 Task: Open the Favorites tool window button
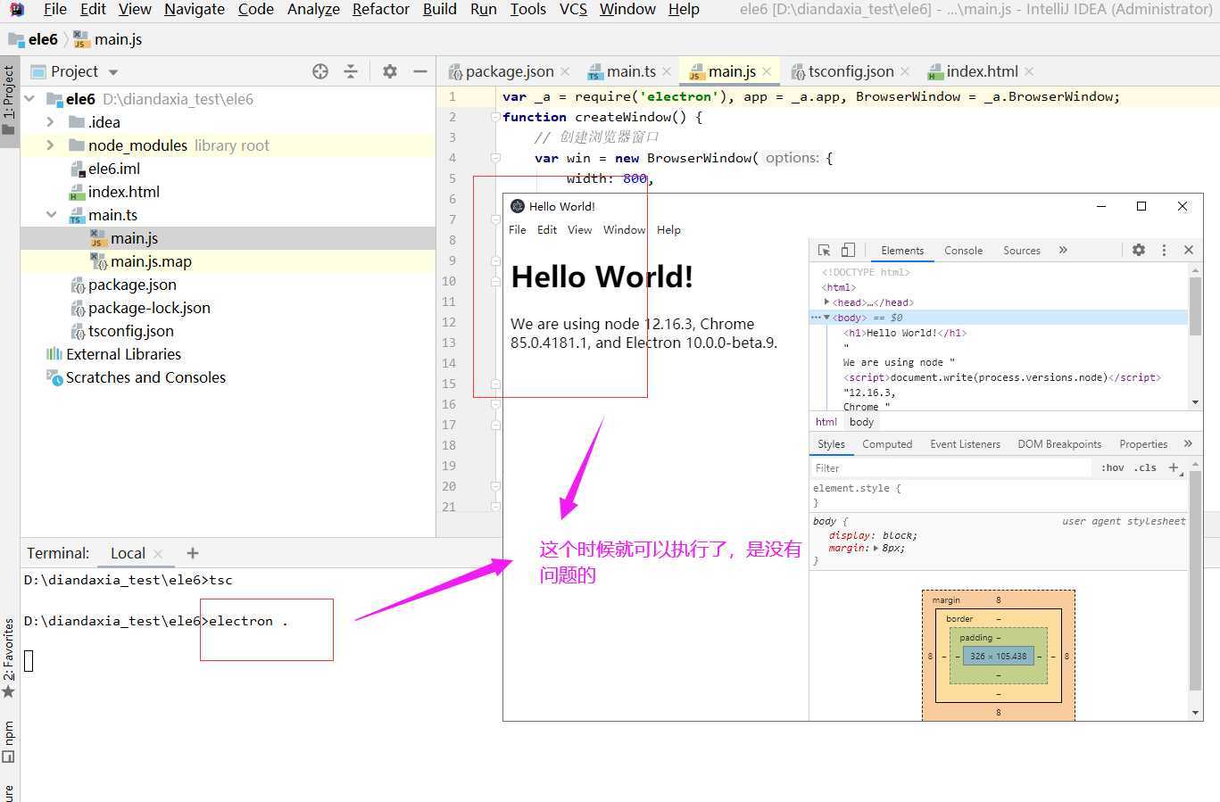point(9,658)
